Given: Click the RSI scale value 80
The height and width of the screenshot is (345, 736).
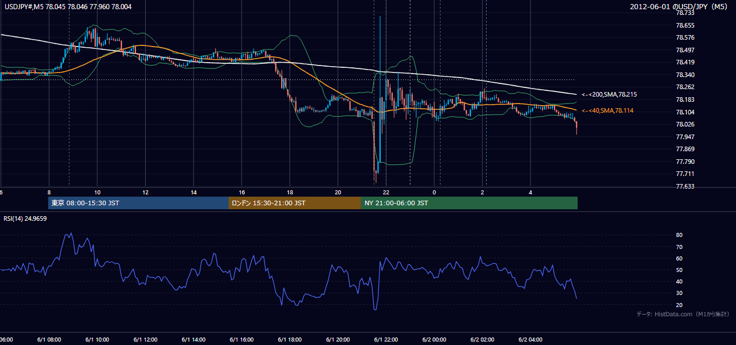Looking at the screenshot, I should click(x=680, y=235).
